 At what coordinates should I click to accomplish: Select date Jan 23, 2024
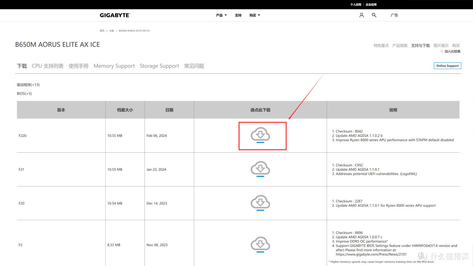coord(156,169)
